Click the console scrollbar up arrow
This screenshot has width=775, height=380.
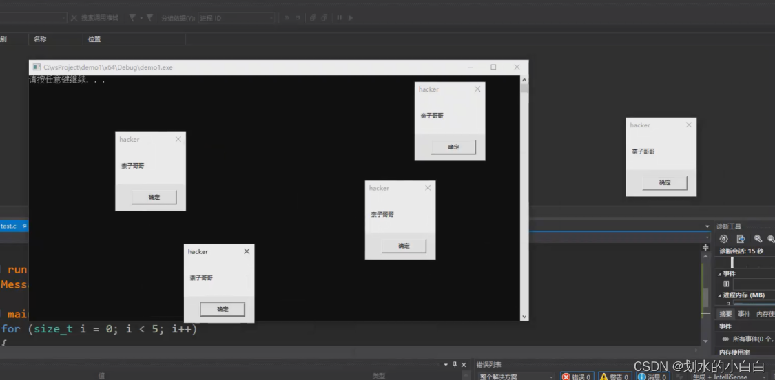pos(524,80)
